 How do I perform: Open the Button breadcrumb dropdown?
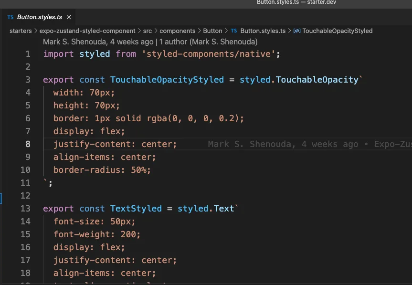click(x=213, y=31)
